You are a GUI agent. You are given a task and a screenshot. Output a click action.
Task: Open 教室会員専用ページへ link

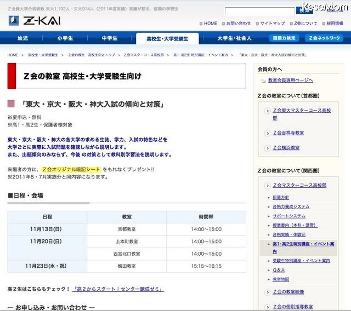[x=290, y=80]
